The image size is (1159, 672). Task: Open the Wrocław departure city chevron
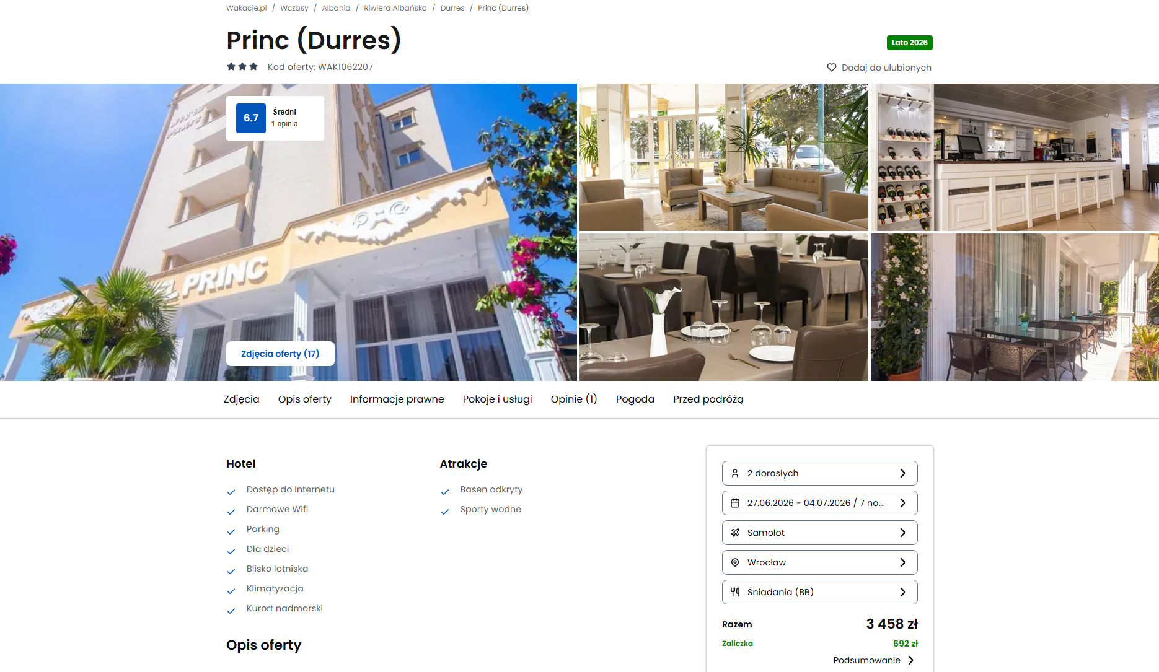pos(903,562)
